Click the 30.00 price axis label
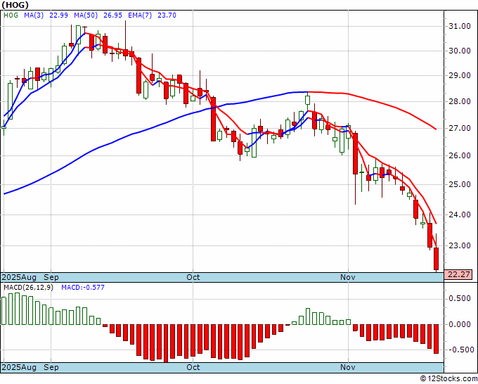478x384 pixels. [x=460, y=51]
